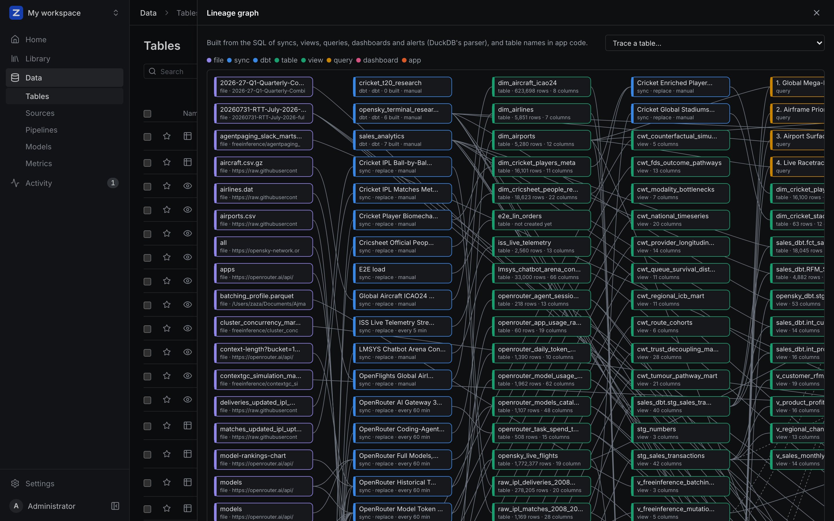Click the Home house icon
834x521 pixels.
tap(15, 39)
